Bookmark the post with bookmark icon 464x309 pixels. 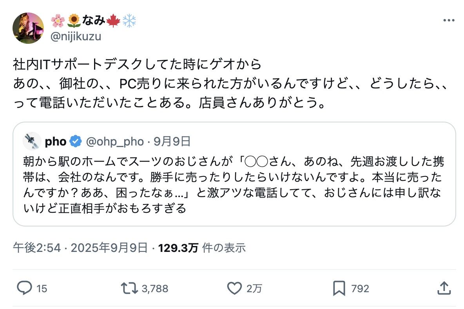(339, 288)
